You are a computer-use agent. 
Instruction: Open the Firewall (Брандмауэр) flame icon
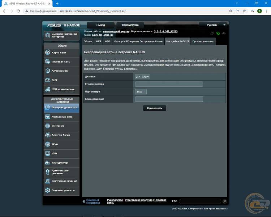[x=48, y=162]
